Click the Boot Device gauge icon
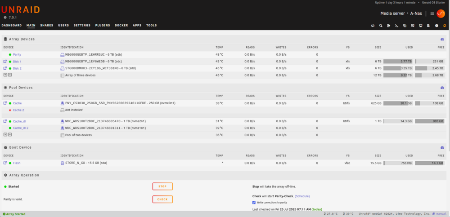The image size is (450, 217). click(x=442, y=147)
